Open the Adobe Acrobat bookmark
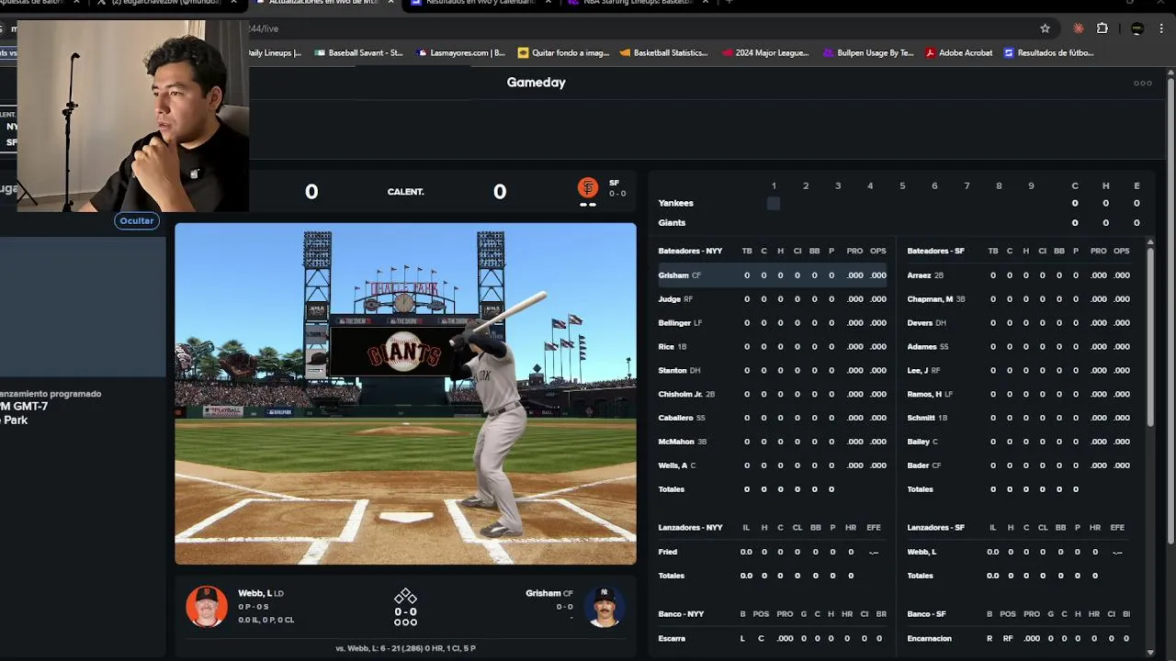The width and height of the screenshot is (1176, 661). [x=958, y=53]
